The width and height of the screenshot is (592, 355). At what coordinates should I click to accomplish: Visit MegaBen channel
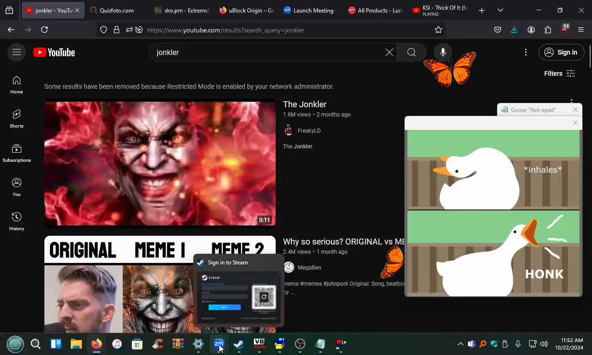tap(309, 268)
